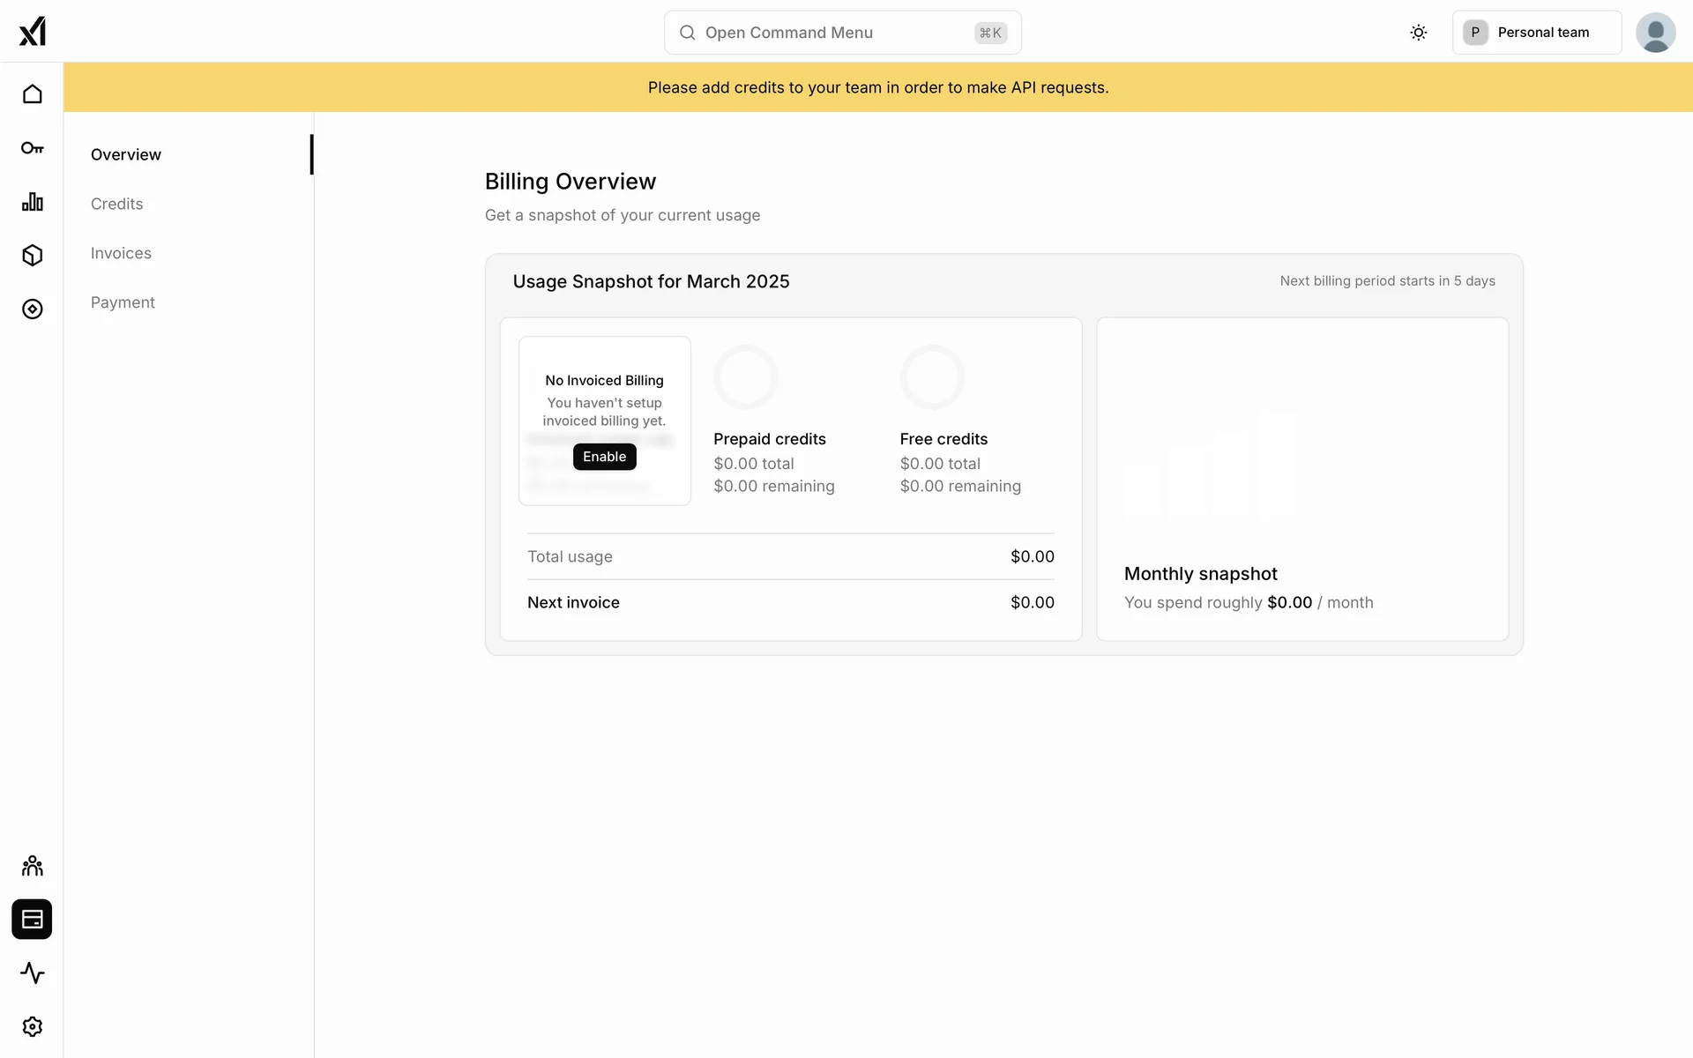Open the Personal team switcher
Viewport: 1693px width, 1058px height.
click(x=1536, y=33)
